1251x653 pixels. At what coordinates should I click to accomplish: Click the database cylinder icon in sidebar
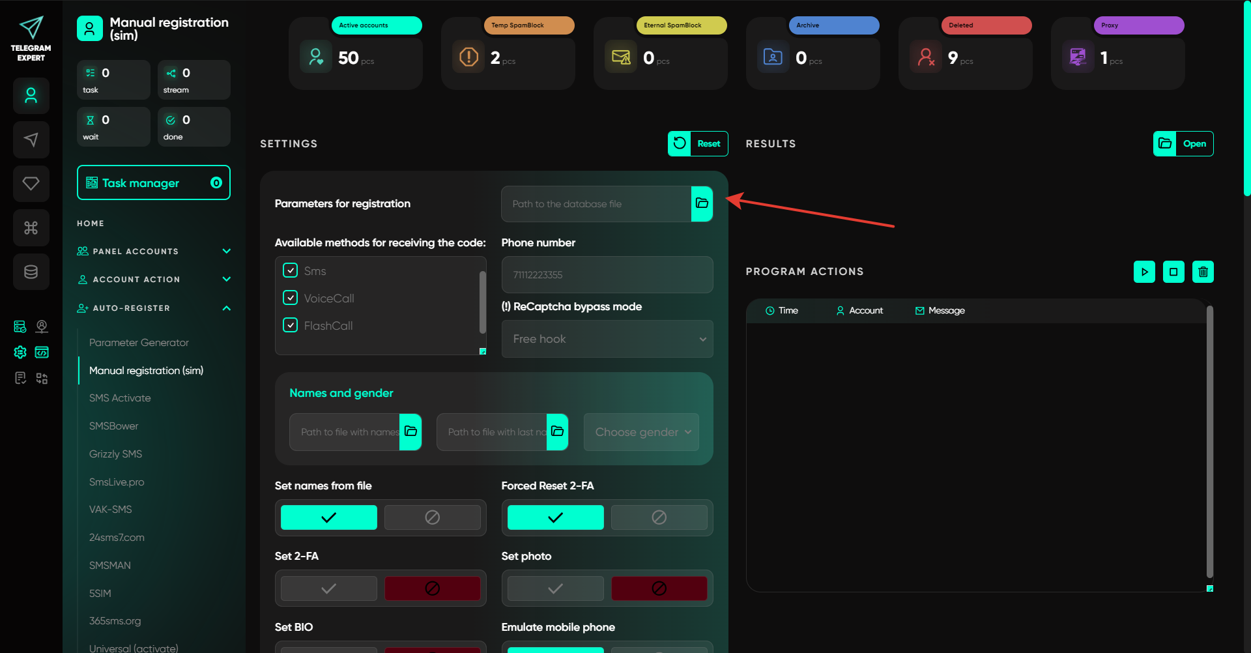click(31, 272)
